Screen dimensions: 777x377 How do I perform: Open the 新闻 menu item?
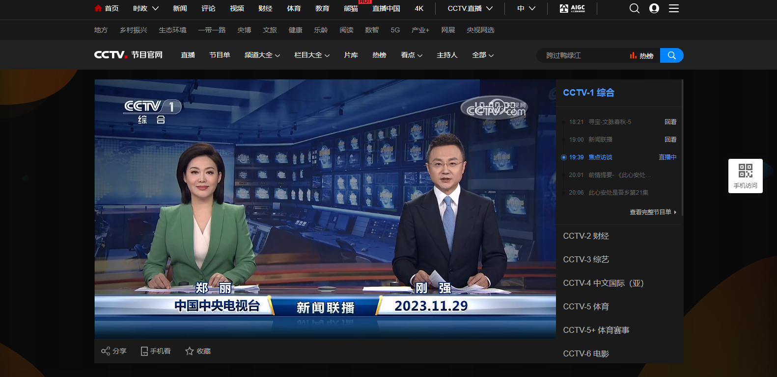point(180,8)
